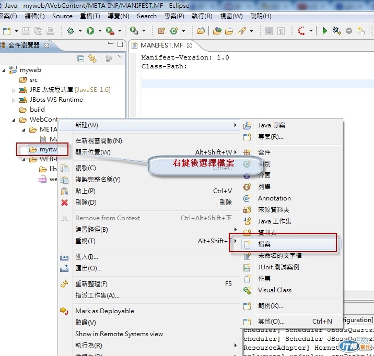374x356 pixels.
Task: Select 專案(R)... in the New submenu
Action: tap(291, 137)
